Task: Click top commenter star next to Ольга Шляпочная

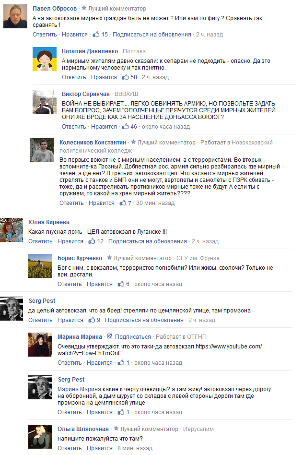Action: [x=116, y=428]
